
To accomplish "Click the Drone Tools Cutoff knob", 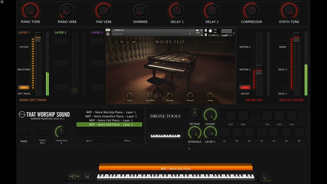I will [x=210, y=115].
